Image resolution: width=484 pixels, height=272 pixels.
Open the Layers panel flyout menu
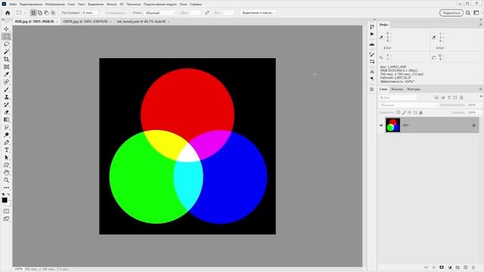(481, 89)
